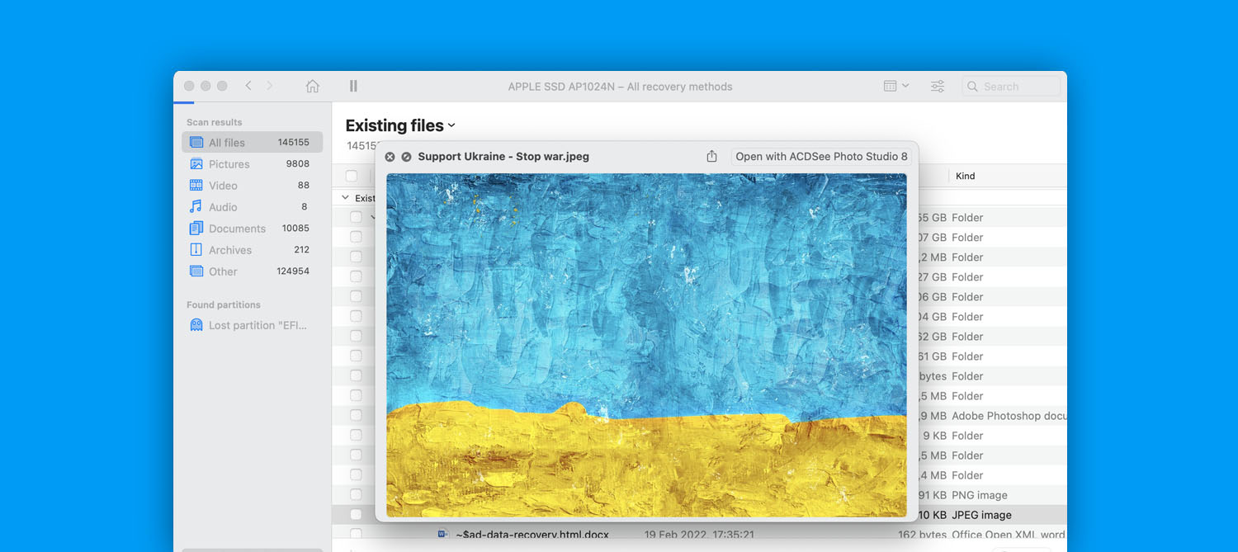This screenshot has height=552, width=1238.
Task: Click into the Search field
Action: [x=1011, y=86]
